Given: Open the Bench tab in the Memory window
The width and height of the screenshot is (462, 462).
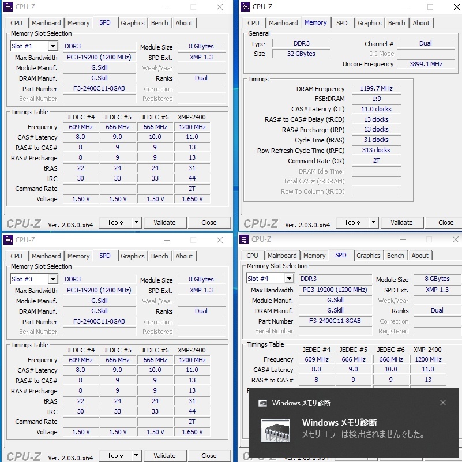Looking at the screenshot, I should click(x=396, y=23).
